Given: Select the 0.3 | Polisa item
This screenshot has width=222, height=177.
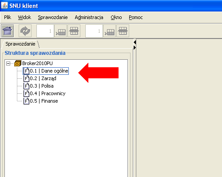Looking at the screenshot, I should coord(42,86).
